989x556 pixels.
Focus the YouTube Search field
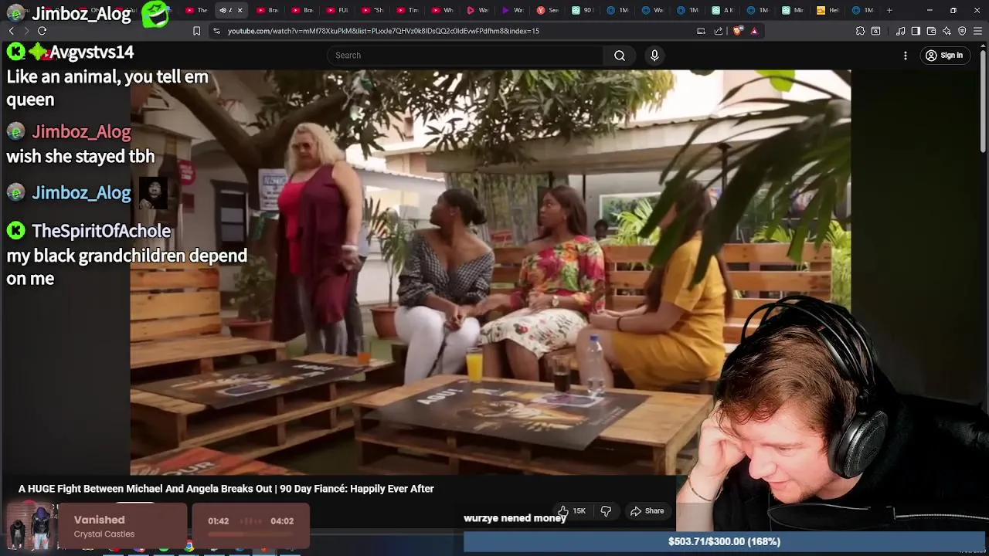465,56
